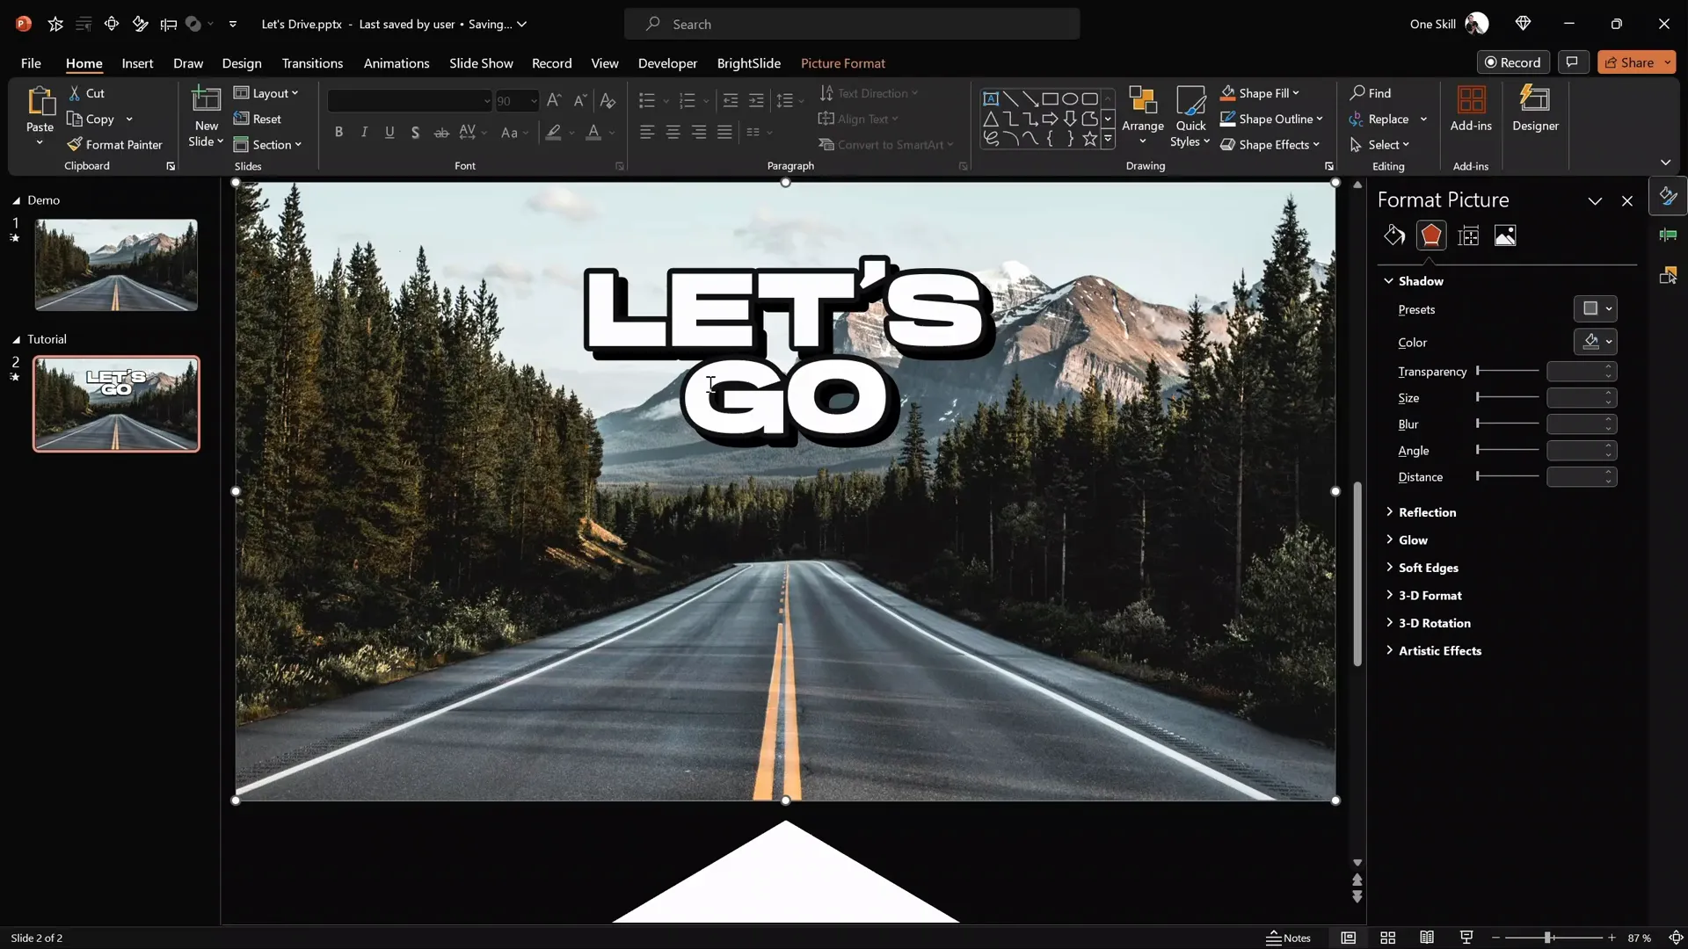This screenshot has height=949, width=1688.
Task: Start Slide Show from status bar
Action: click(1466, 938)
